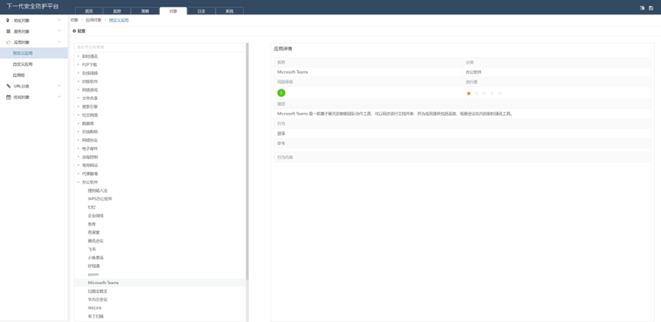
Task: Select 钉钉 in the tree
Action: coord(92,207)
